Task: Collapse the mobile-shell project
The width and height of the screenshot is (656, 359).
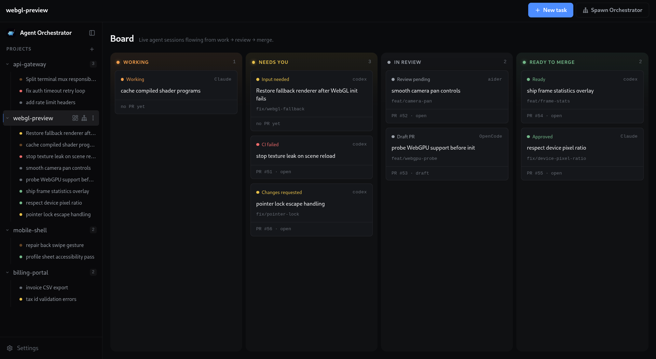Action: pos(8,230)
